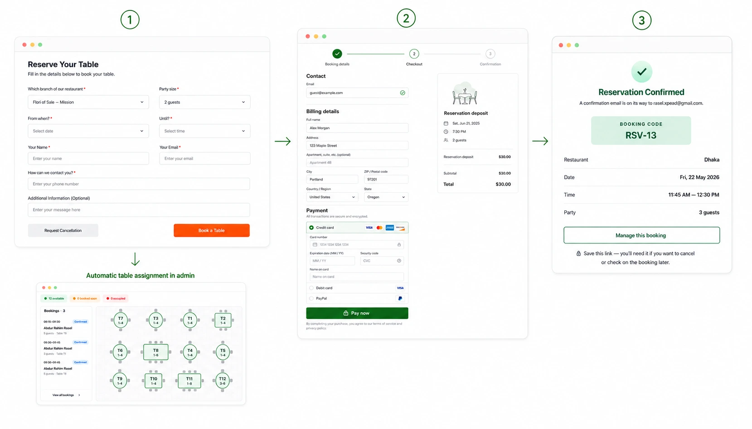Select the 0 occupied status badge
This screenshot has height=429, width=752.
116,298
